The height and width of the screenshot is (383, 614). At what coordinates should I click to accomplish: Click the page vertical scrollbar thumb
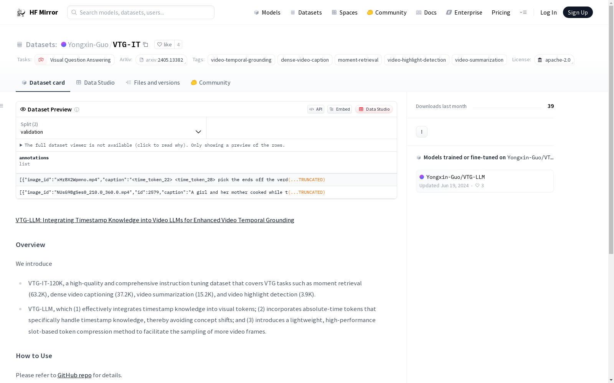(x=611, y=130)
